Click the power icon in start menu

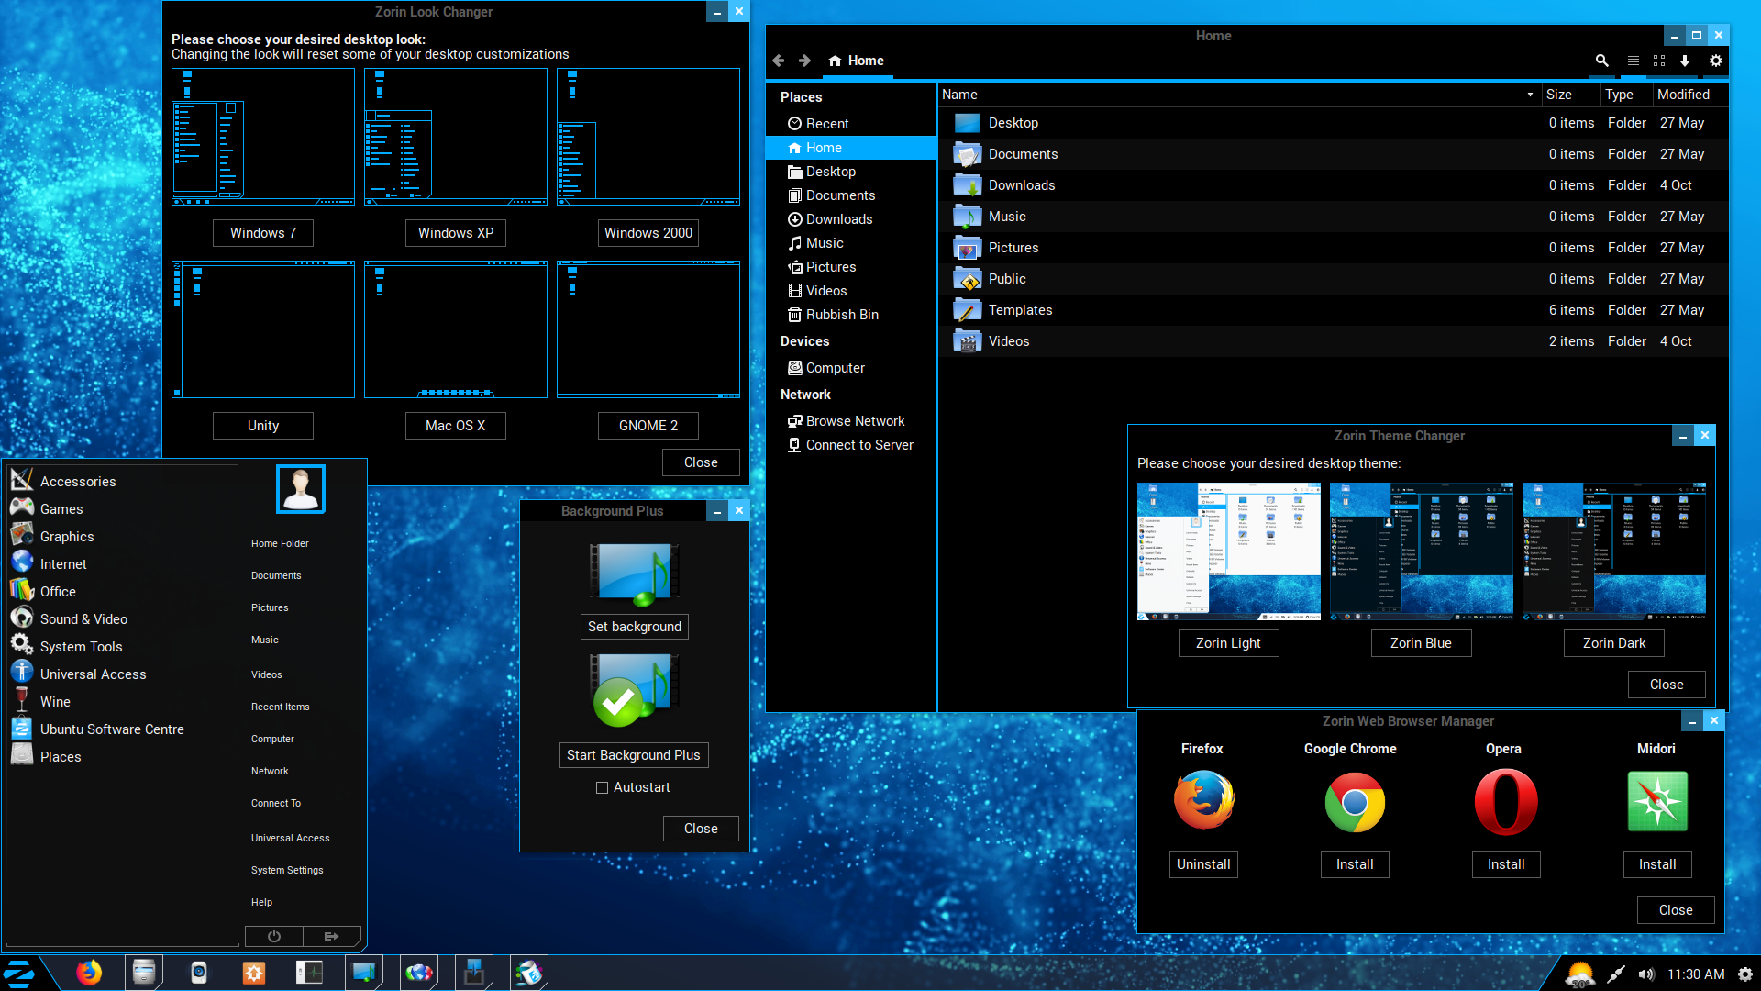pos(273,936)
